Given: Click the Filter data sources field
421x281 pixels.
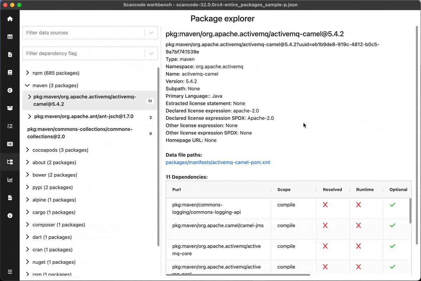Looking at the screenshot, I should [90, 33].
